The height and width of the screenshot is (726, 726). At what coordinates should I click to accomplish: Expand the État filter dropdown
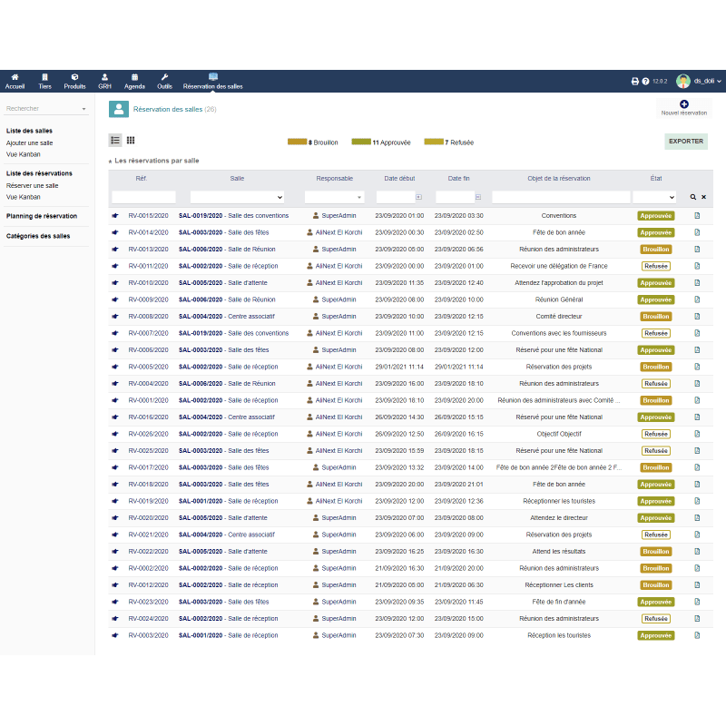(x=654, y=197)
